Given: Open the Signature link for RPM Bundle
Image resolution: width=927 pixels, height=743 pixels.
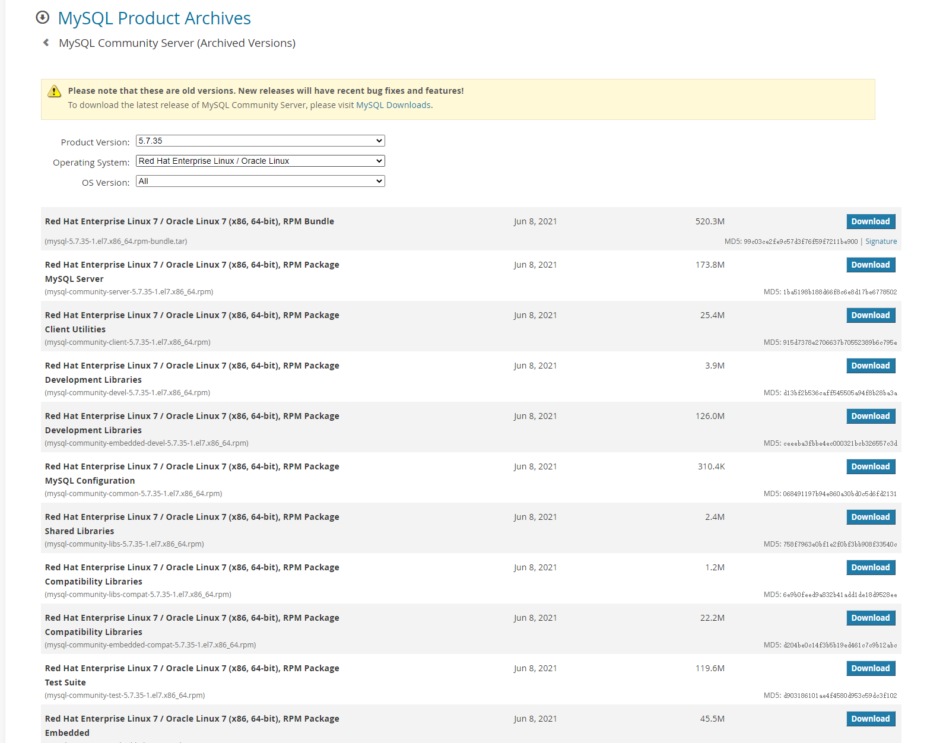Looking at the screenshot, I should point(881,242).
